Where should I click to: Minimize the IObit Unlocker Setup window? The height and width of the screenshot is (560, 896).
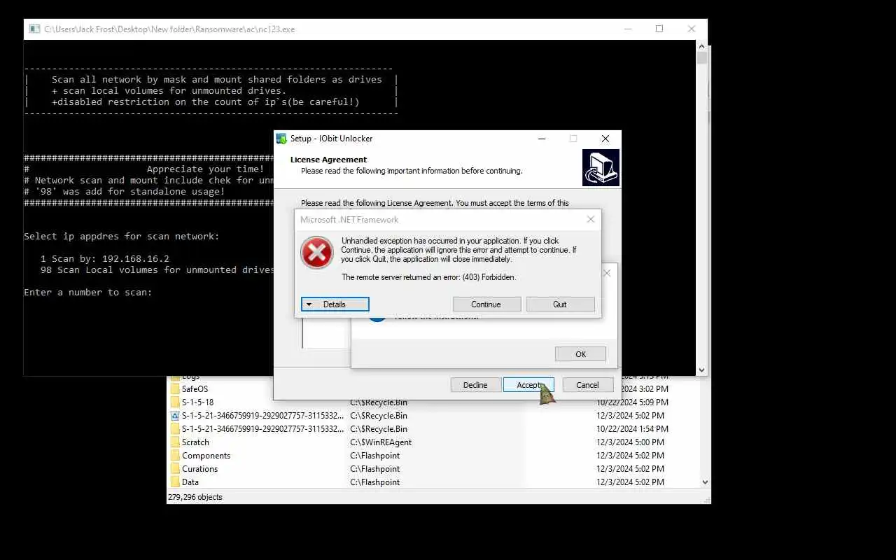point(542,139)
